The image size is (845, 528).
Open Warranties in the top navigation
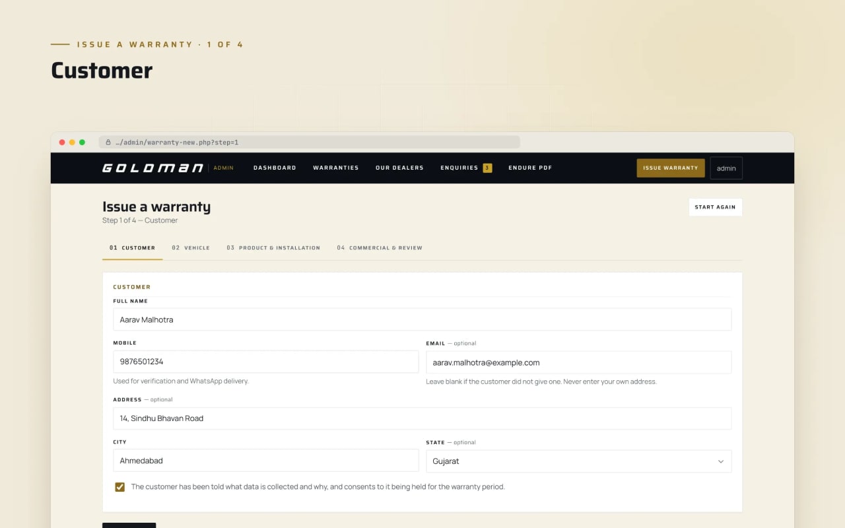point(336,168)
